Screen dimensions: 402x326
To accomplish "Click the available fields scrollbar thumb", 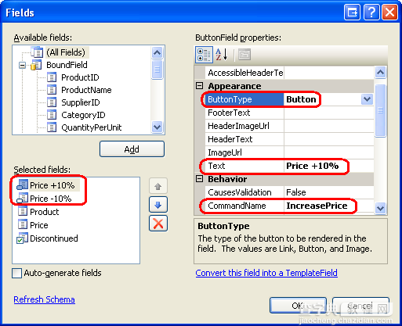I will coord(157,70).
